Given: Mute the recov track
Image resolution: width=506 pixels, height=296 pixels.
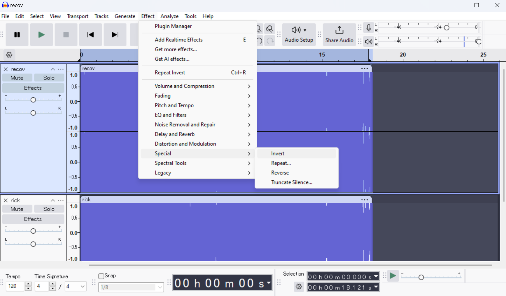Looking at the screenshot, I should coord(17,78).
